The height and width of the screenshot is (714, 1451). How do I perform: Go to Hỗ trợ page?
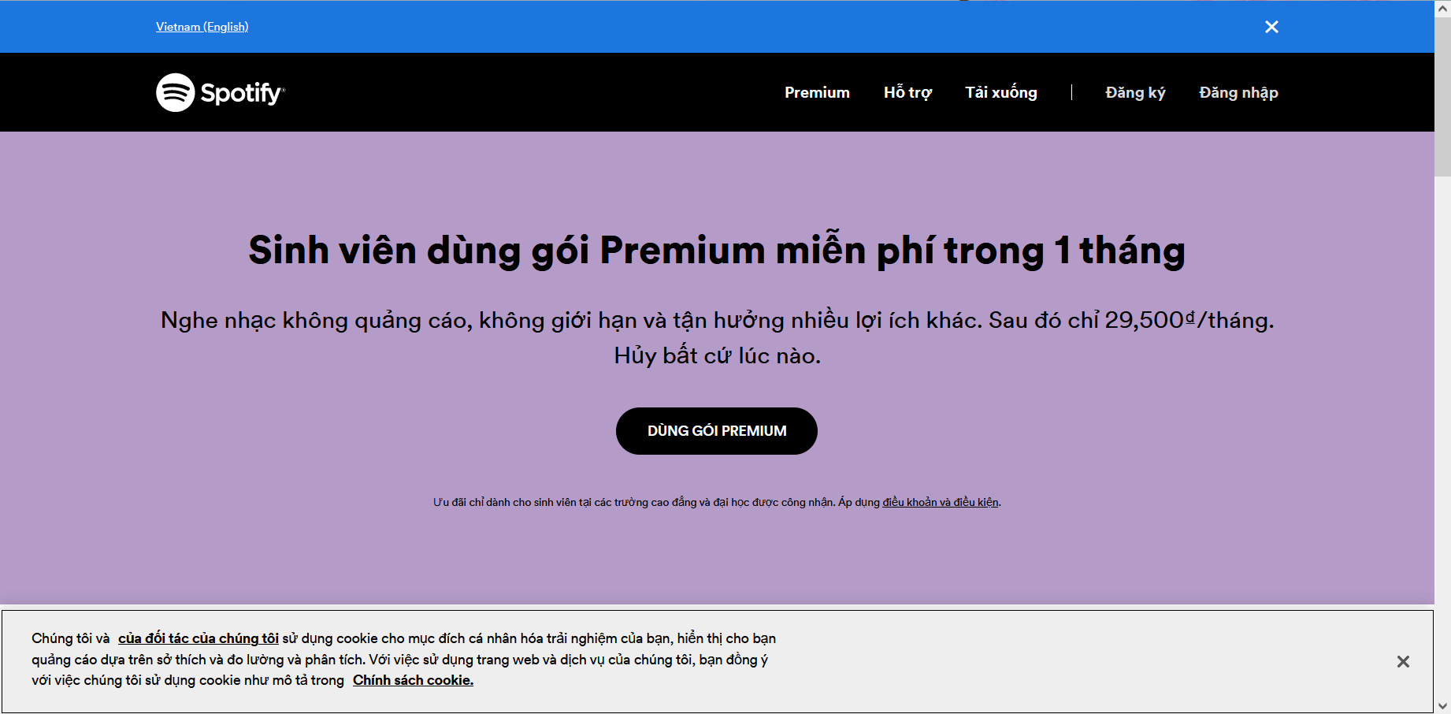[907, 92]
